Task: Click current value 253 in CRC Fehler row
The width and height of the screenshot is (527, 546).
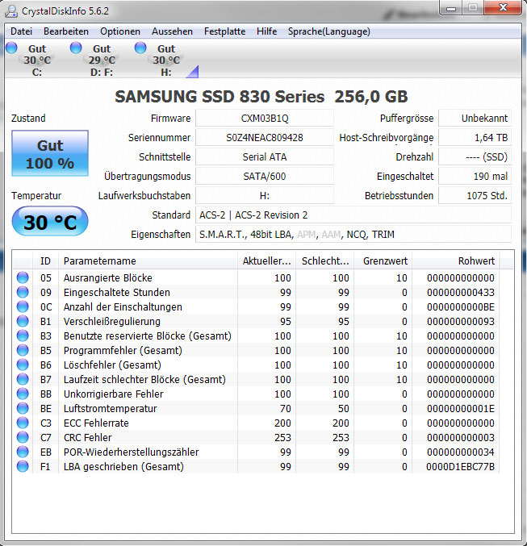Action: click(x=282, y=438)
